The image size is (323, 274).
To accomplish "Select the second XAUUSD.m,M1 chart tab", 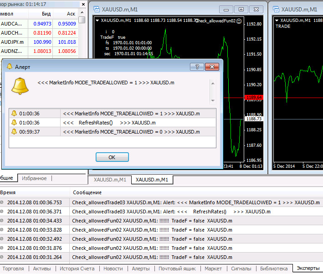I will (152, 180).
